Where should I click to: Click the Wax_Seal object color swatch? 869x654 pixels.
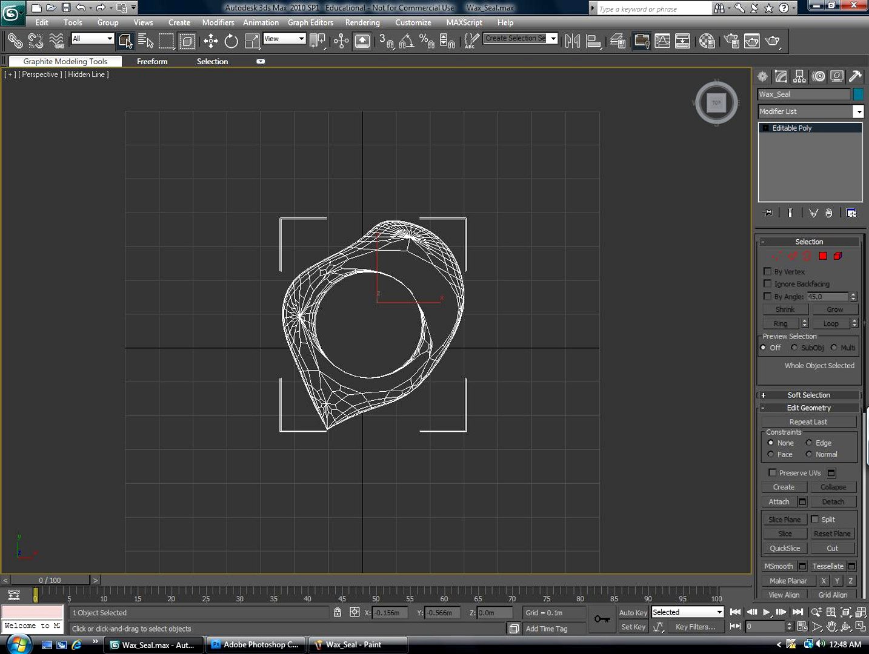pyautogui.click(x=857, y=94)
